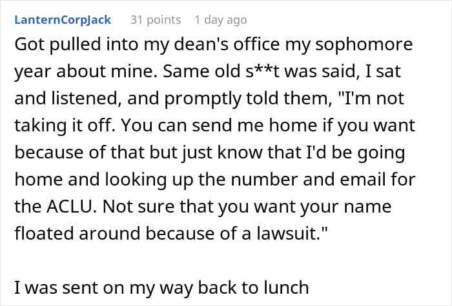Click the word 'sophomore' in first line
Image resolution: width=452 pixels, height=306 pixels.
pos(364,44)
